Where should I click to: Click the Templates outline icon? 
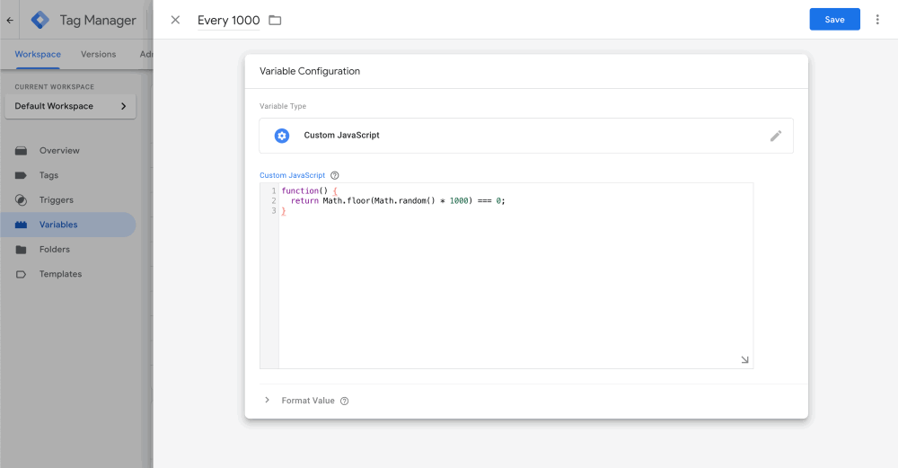point(22,274)
